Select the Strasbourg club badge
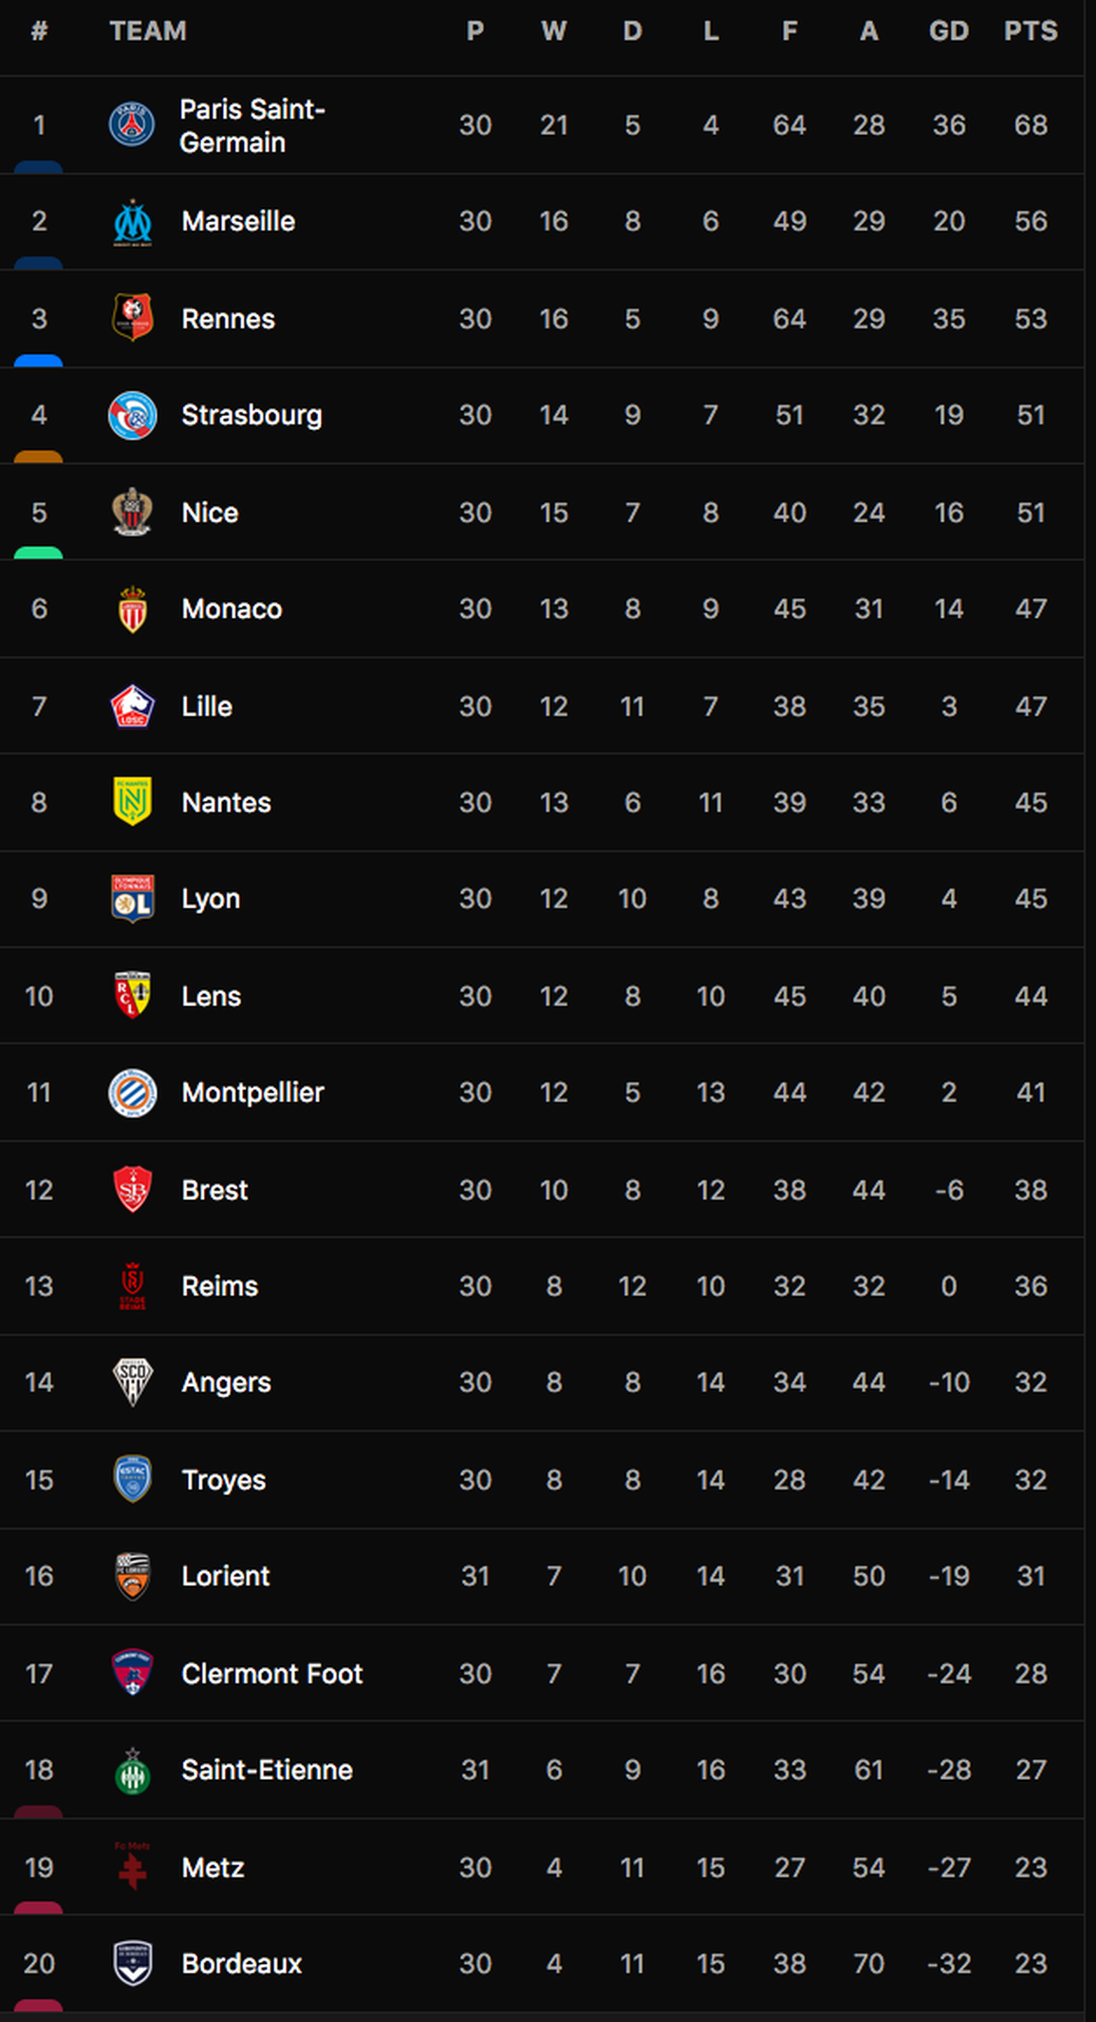The width and height of the screenshot is (1096, 2022). coord(133,416)
